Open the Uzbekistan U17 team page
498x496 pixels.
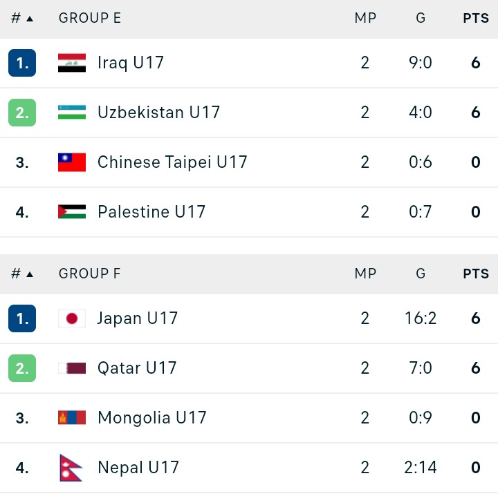pyautogui.click(x=158, y=113)
